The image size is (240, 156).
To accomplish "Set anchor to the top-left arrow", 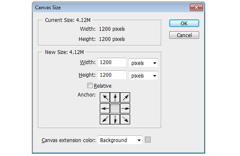I will [105, 97].
